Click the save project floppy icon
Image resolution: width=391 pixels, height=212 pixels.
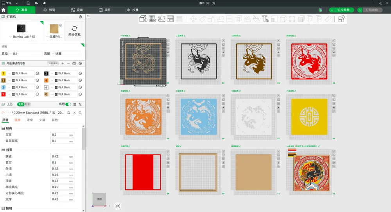(28, 3)
